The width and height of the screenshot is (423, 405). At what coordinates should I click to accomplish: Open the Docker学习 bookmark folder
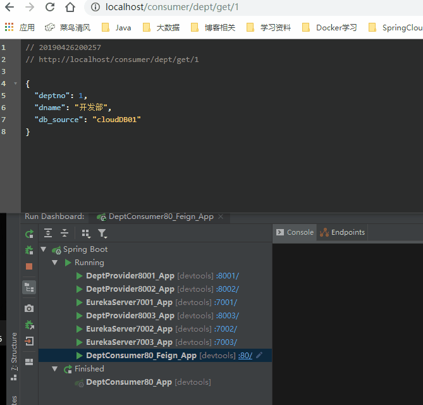(329, 28)
